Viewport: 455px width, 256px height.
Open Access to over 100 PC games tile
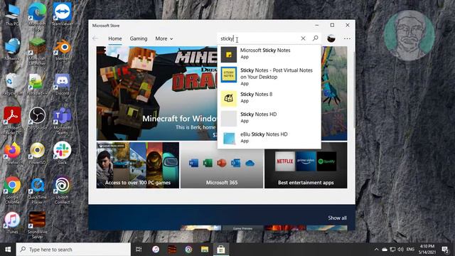pyautogui.click(x=138, y=165)
